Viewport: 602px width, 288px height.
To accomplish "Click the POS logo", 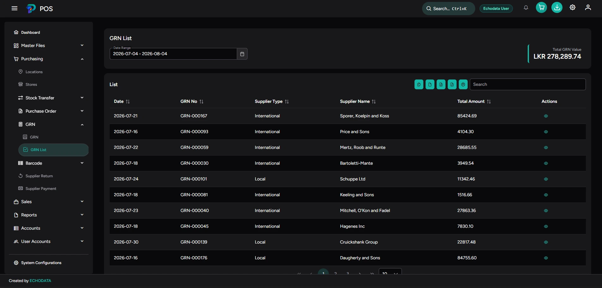I will [x=40, y=9].
